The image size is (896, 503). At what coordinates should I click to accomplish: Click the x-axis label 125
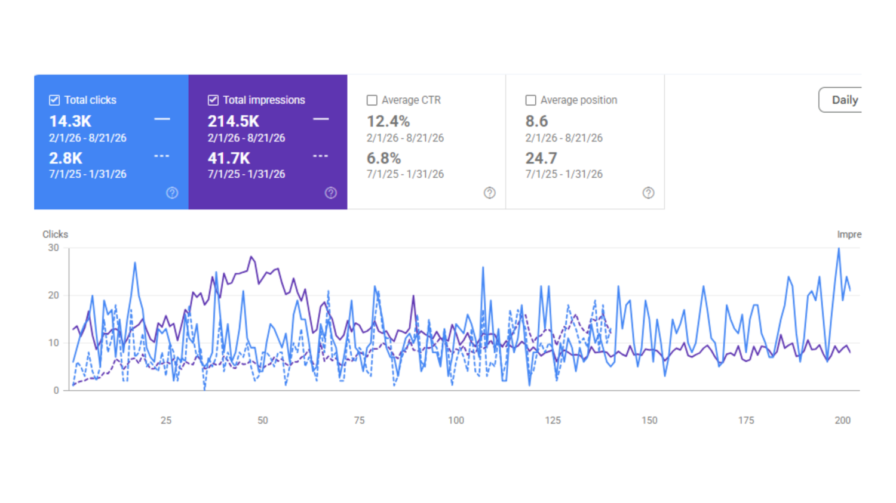click(x=553, y=420)
